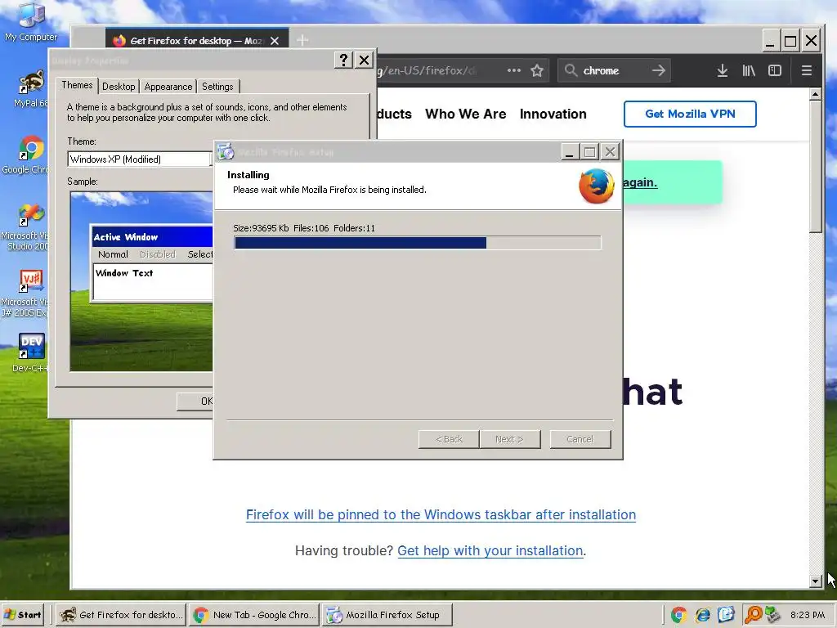The height and width of the screenshot is (628, 837).
Task: Switch to the Themes tab in Display Properties
Action: click(x=77, y=85)
